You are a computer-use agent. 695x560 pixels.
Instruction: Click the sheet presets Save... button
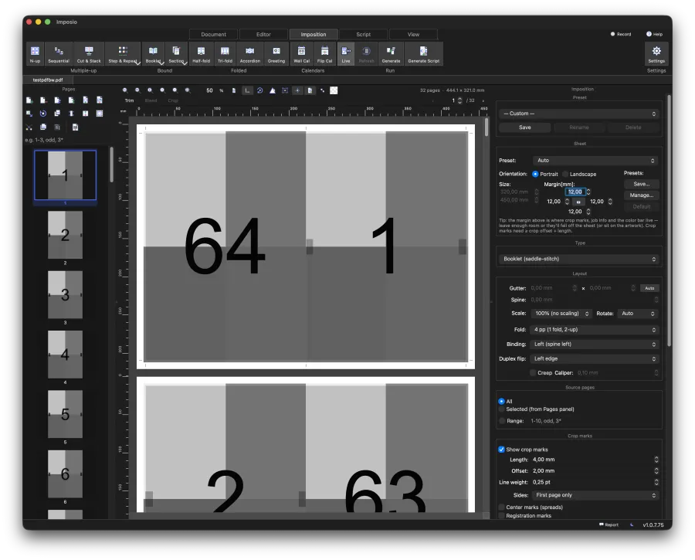click(642, 184)
